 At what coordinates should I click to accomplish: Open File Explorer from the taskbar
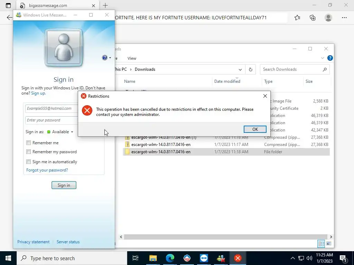pyautogui.click(x=153, y=258)
